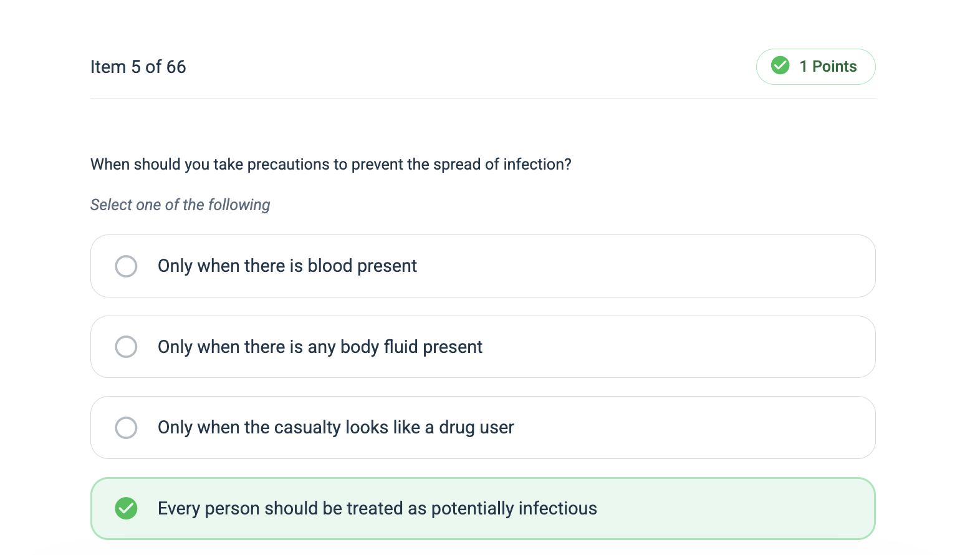Select the "Only when there is blood present" radio
The width and height of the screenshot is (965, 555).
126,266
